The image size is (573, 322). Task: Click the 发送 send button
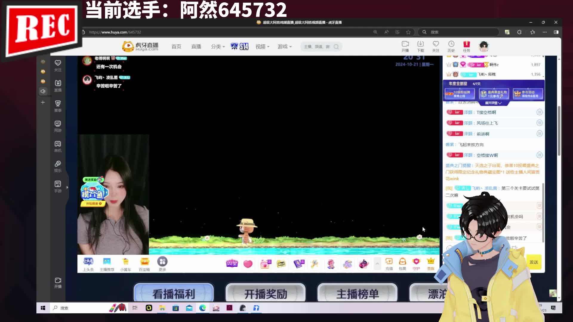[x=534, y=262]
